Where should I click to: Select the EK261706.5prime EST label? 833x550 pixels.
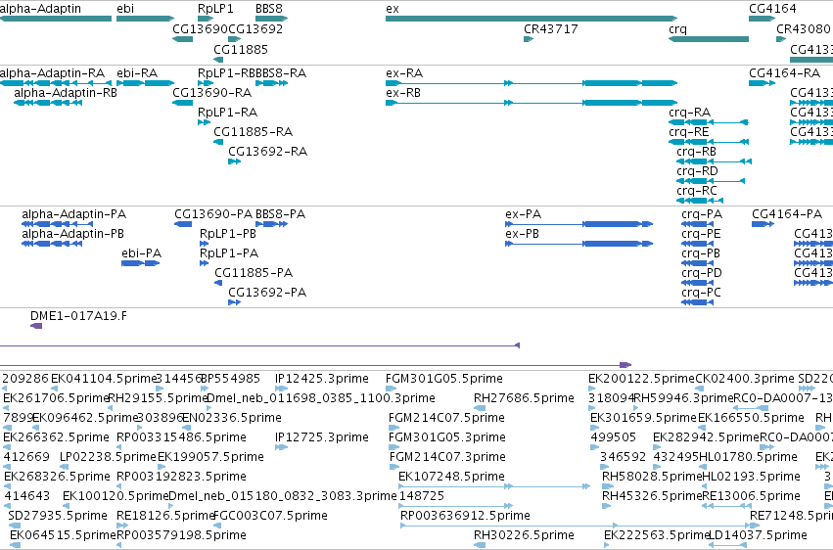point(56,398)
